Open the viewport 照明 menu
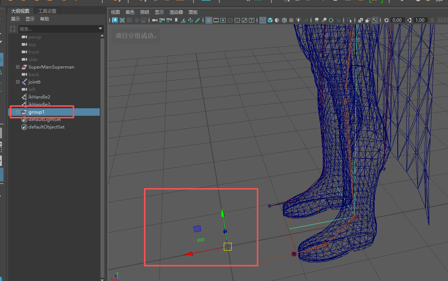This screenshot has height=281, width=448. click(x=145, y=12)
